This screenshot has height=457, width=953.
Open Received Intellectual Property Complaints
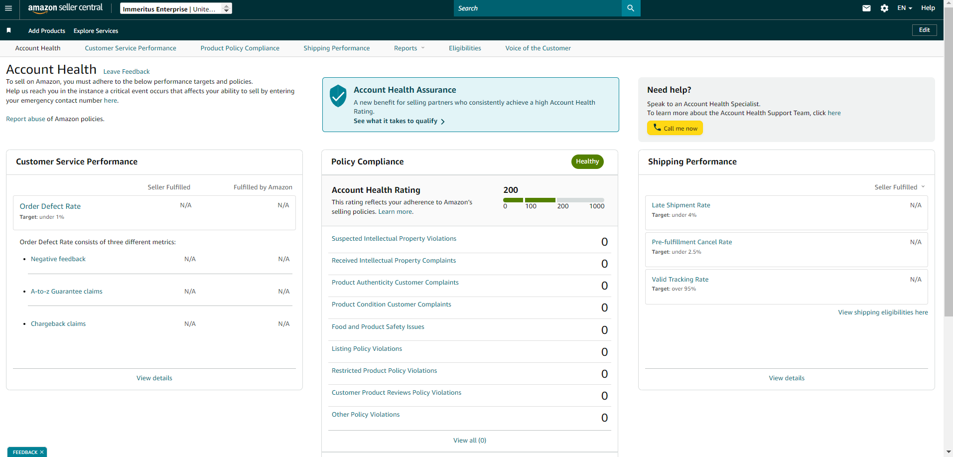pyautogui.click(x=394, y=261)
